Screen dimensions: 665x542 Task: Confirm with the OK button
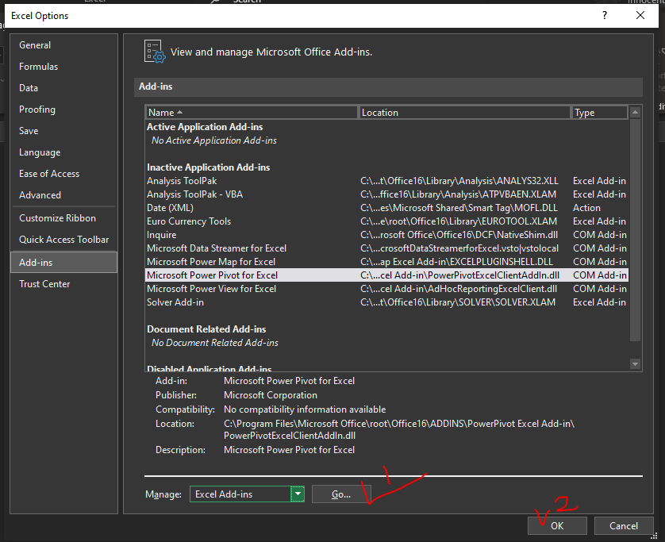tap(557, 526)
